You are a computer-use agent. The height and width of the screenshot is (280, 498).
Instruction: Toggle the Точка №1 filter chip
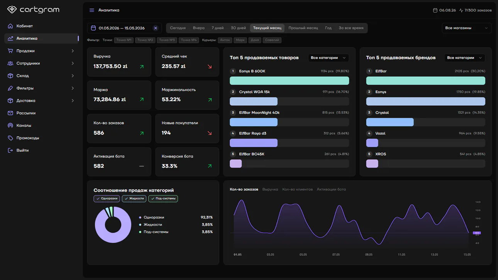(x=124, y=40)
